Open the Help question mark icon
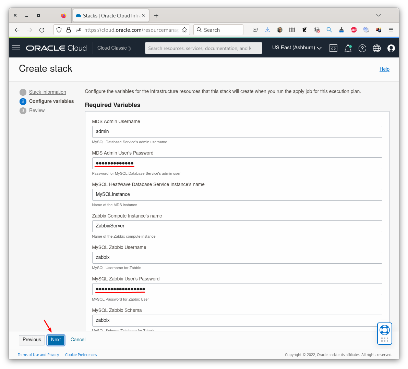The image size is (408, 369). tap(362, 48)
